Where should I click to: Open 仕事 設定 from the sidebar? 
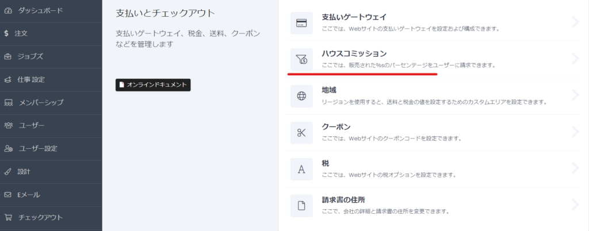32,79
